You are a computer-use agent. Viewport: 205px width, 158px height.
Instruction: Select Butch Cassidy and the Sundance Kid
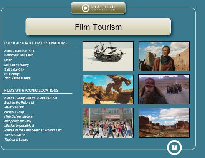point(31,98)
